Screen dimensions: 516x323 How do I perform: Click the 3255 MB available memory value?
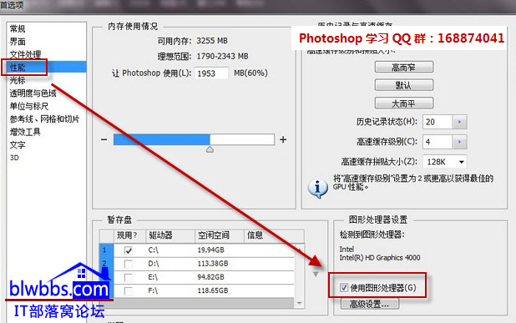click(212, 41)
